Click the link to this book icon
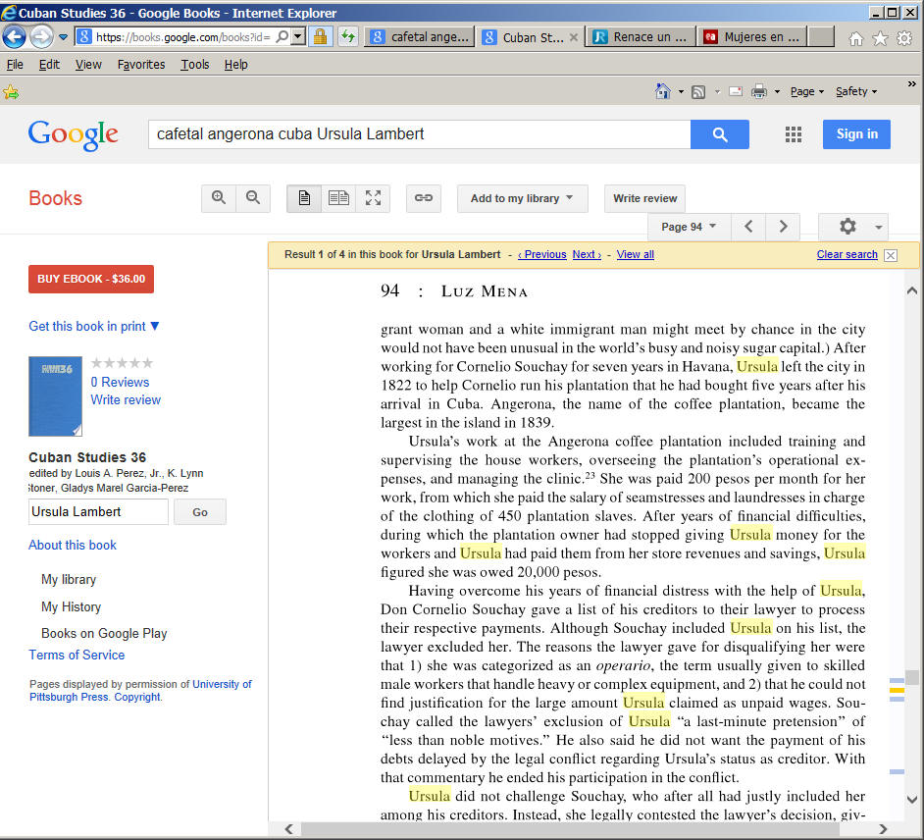The height and width of the screenshot is (840, 924). pyautogui.click(x=424, y=198)
